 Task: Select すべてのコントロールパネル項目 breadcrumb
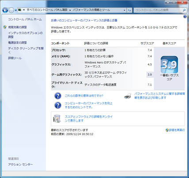pos(47,10)
